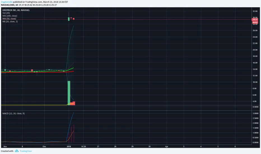261x154 pixels.
Task: Click the 16.00 price axis label
Action: click(255, 63)
